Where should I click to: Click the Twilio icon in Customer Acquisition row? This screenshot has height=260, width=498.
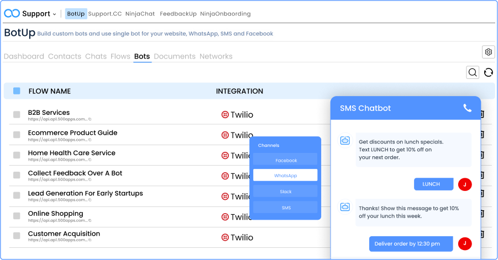pos(225,237)
